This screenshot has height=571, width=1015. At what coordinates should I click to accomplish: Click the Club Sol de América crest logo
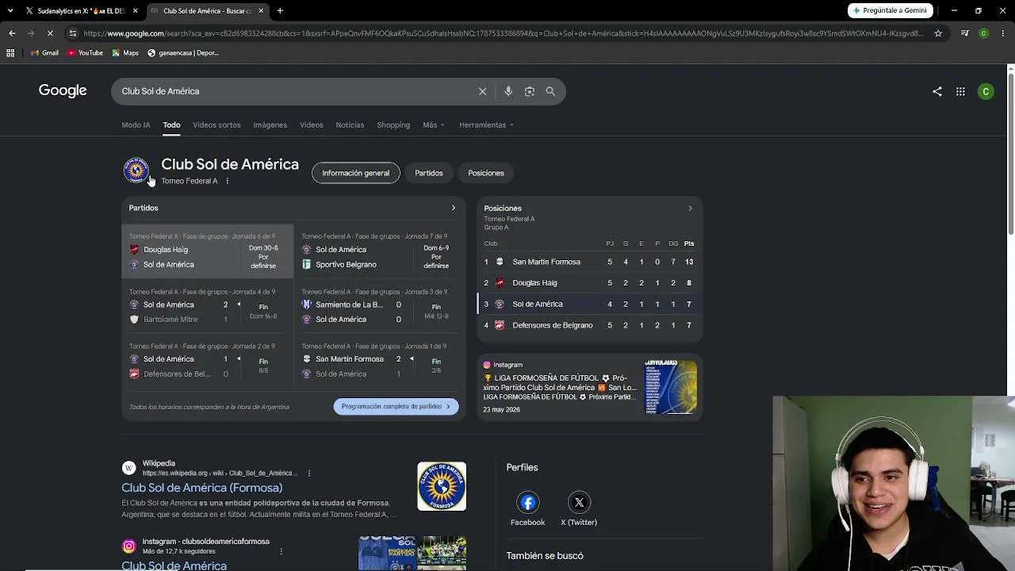click(136, 171)
